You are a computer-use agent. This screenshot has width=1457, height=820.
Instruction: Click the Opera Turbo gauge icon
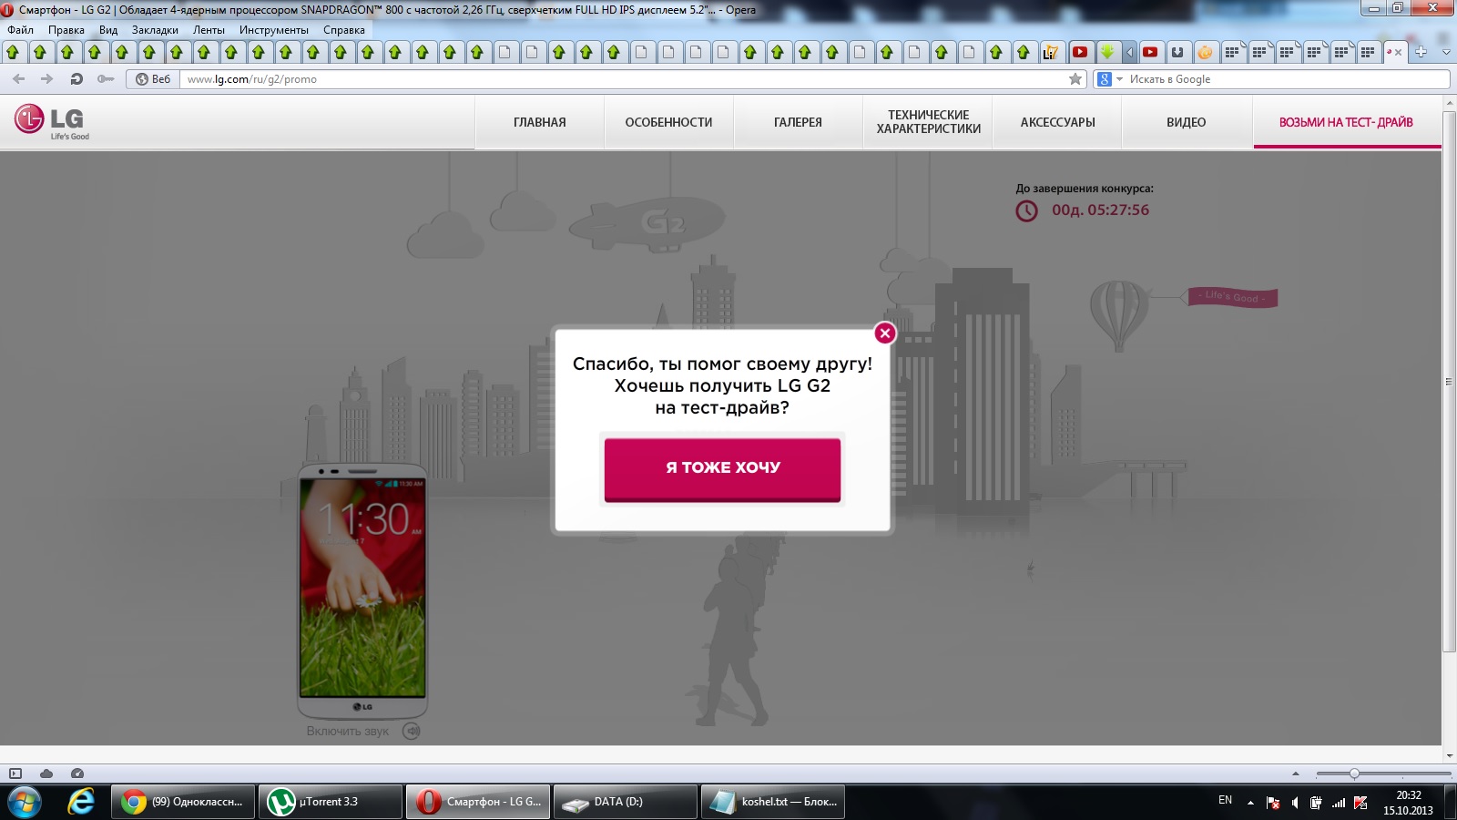pos(77,774)
